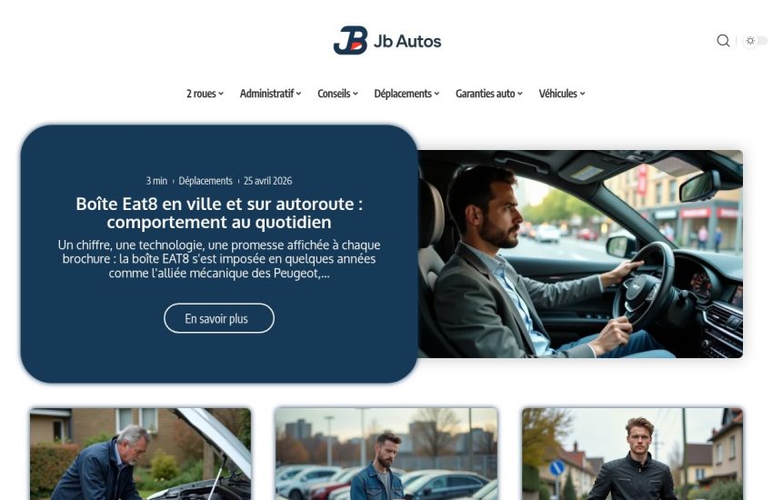The height and width of the screenshot is (500, 773).
Task: Click the Déplacements category tag
Action: (x=206, y=181)
